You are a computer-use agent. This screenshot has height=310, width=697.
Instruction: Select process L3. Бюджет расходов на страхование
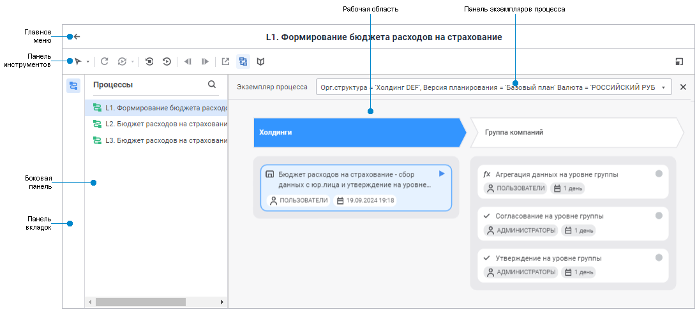click(156, 140)
